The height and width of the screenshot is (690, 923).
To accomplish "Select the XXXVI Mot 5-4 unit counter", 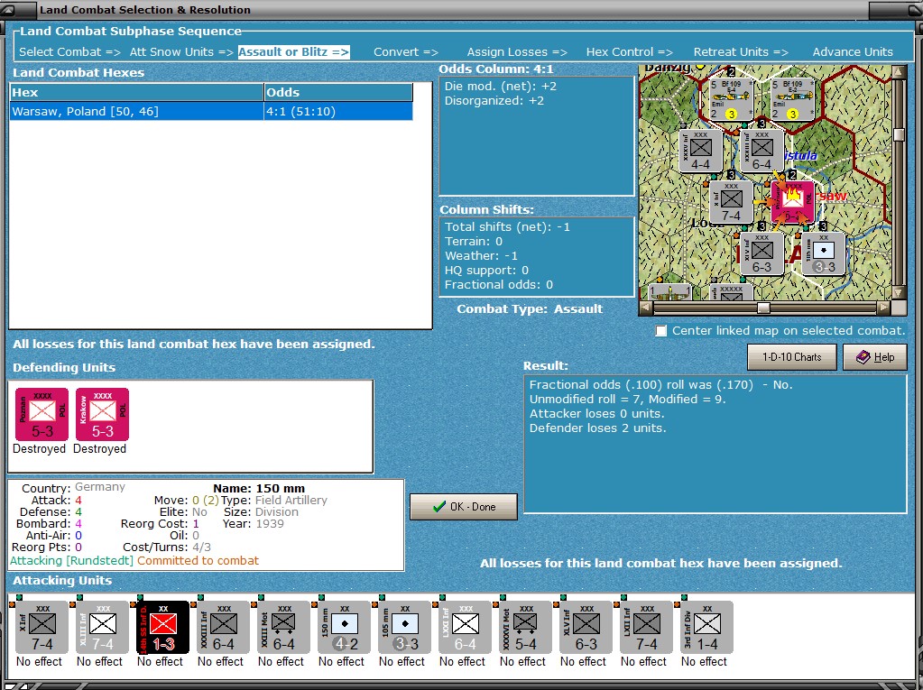I will tap(525, 627).
